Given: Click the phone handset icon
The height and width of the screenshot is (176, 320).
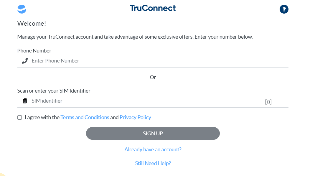Looking at the screenshot, I should (x=25, y=61).
